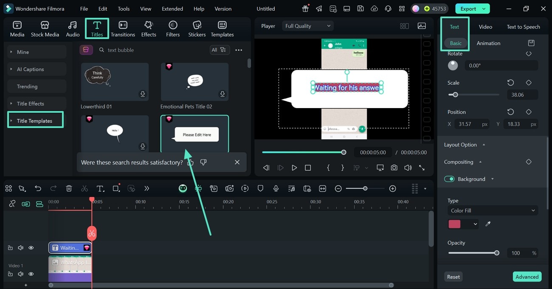Open the player volume control

point(408,168)
